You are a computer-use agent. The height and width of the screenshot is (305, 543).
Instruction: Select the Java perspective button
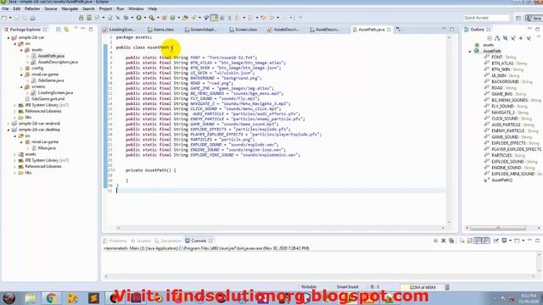pos(534,18)
